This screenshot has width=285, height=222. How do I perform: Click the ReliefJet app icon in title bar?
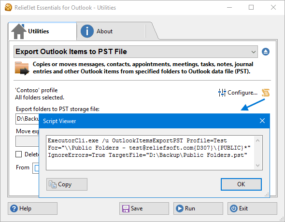tap(8, 7)
